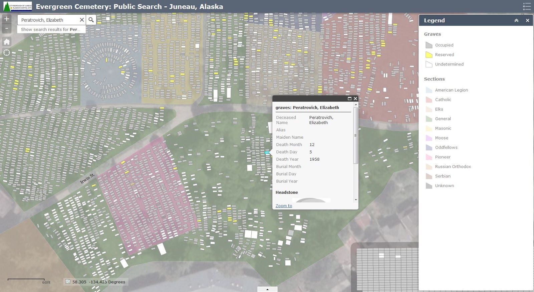This screenshot has width=534, height=292.
Task: Click the 'Death Month' field label
Action: 289,145
